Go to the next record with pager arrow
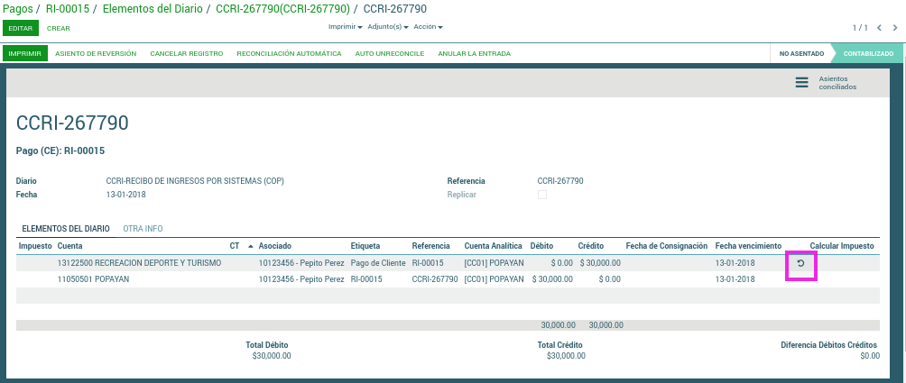This screenshot has width=906, height=383. click(894, 28)
